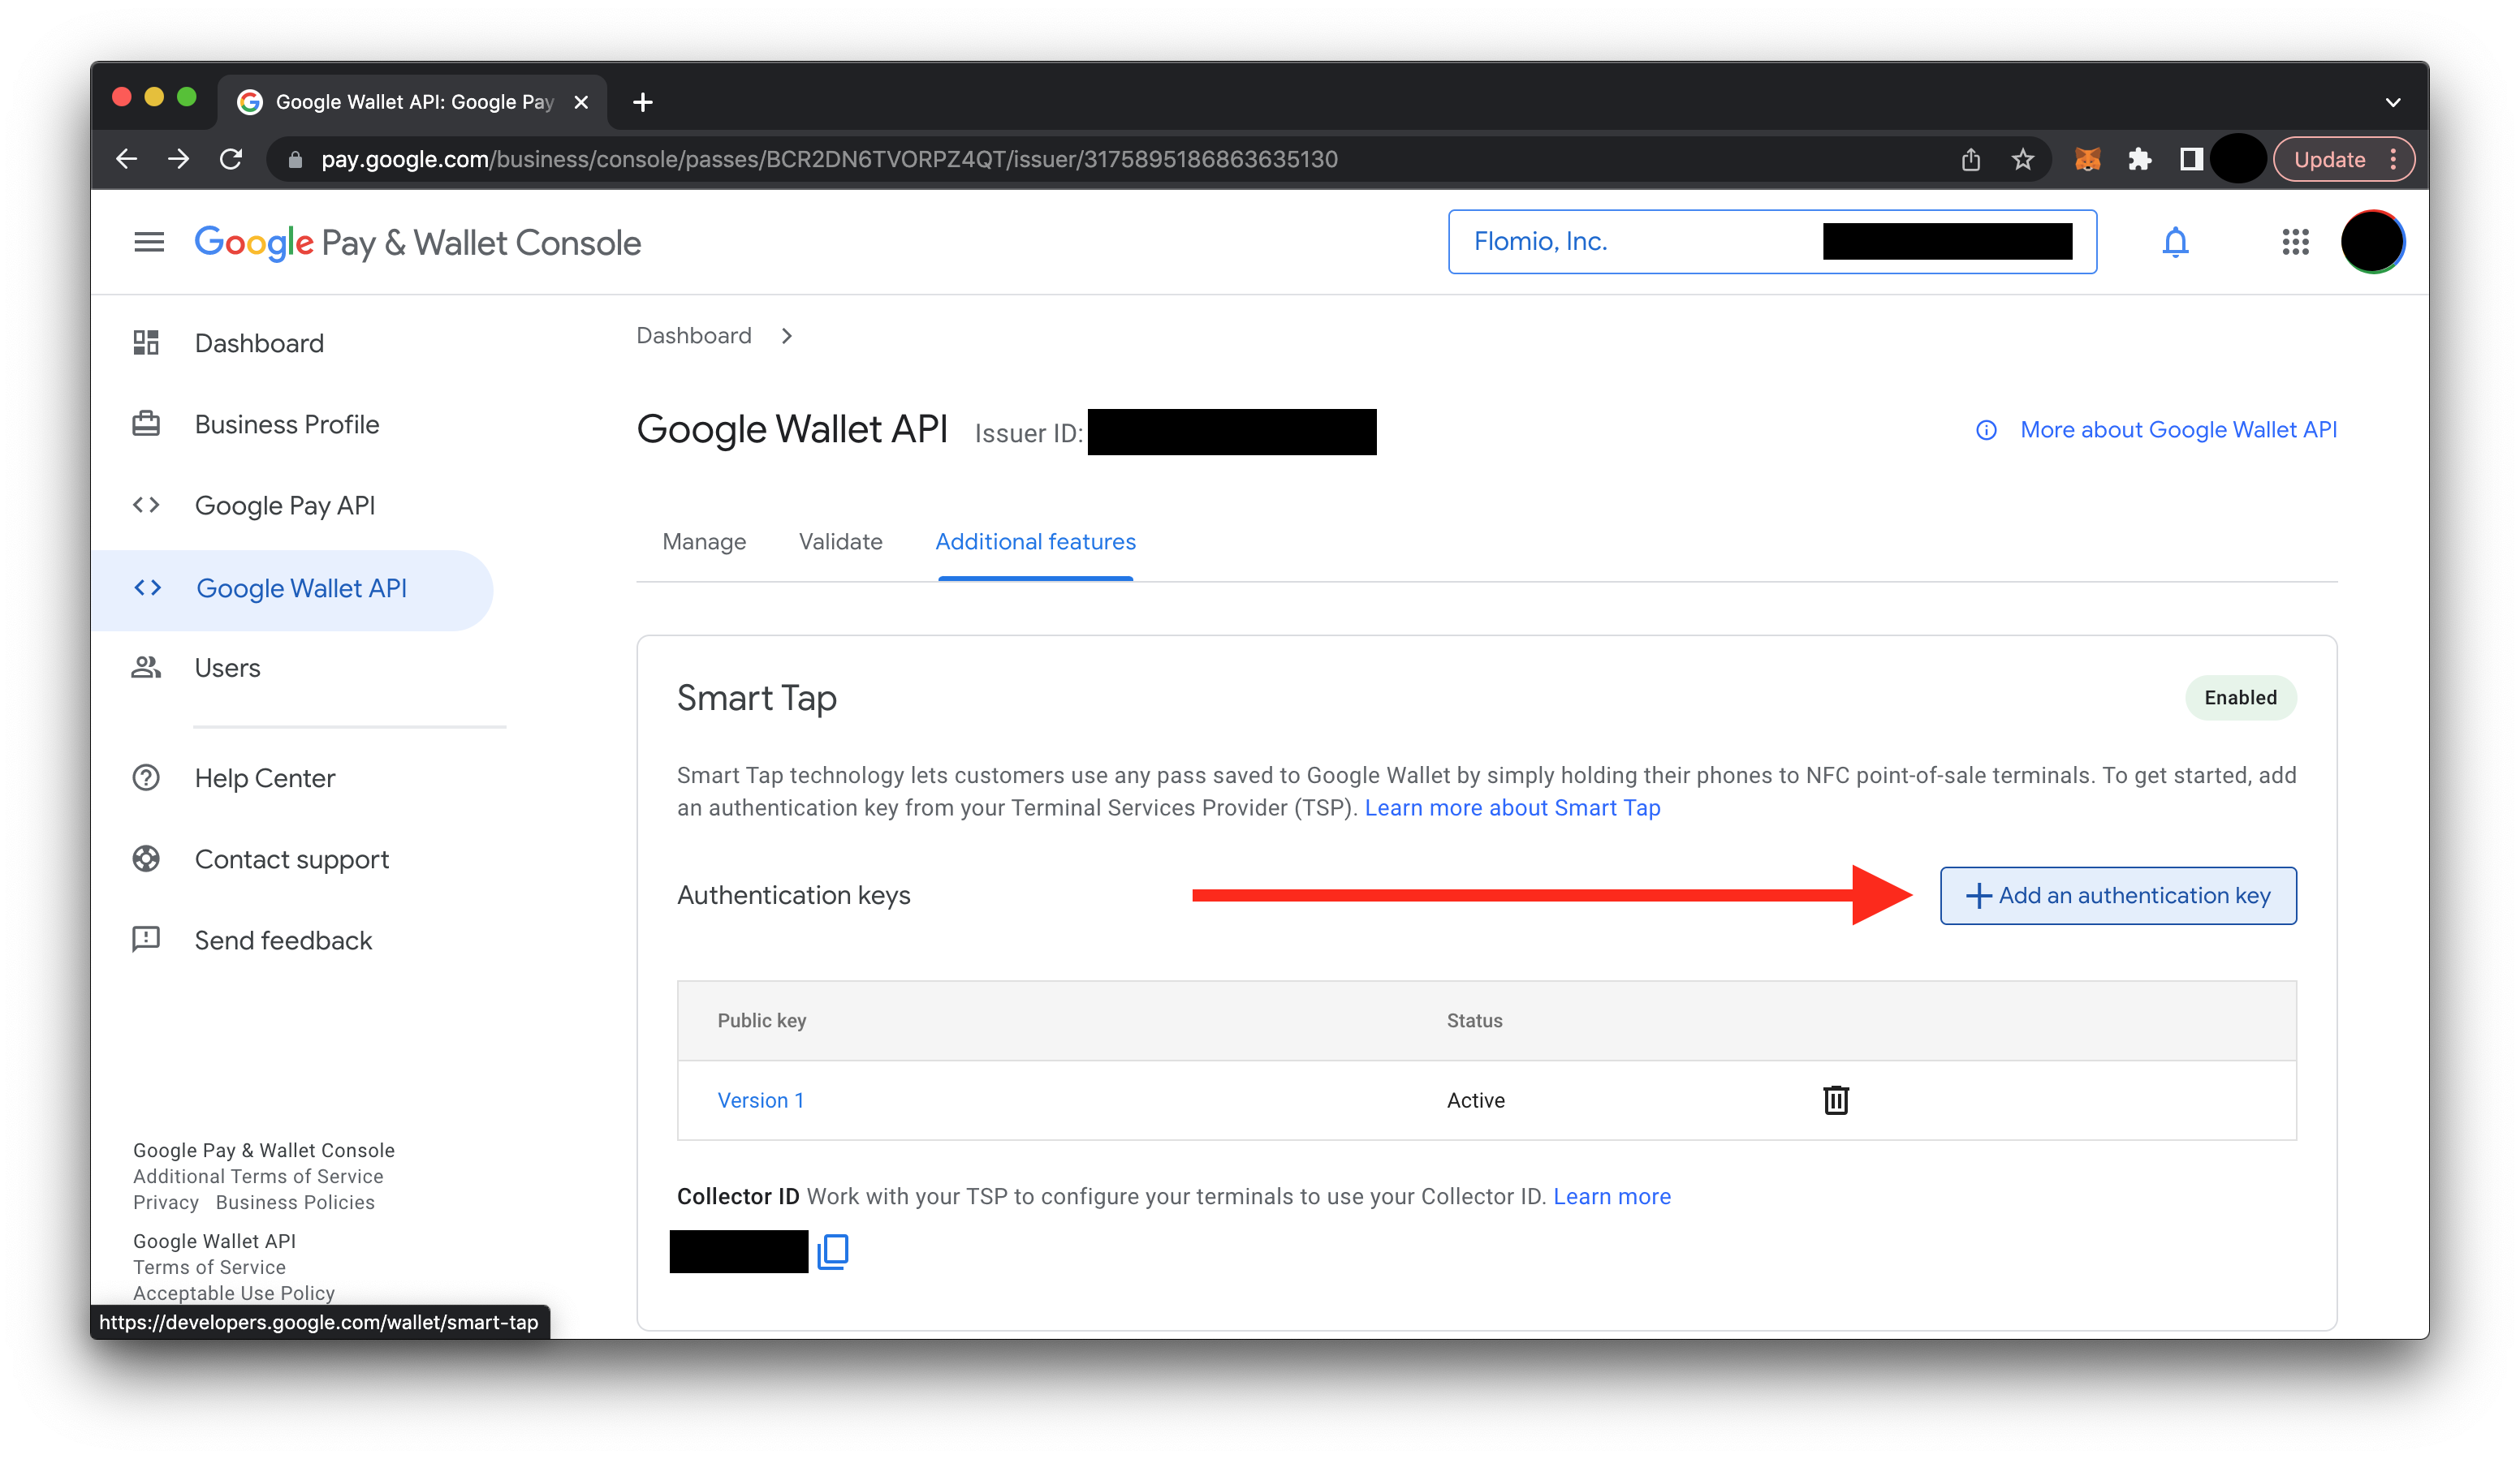
Task: Click the notifications bell icon
Action: (2175, 242)
